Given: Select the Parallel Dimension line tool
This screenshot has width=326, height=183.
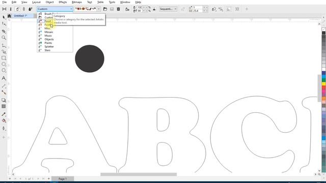Looking at the screenshot, I should [4, 86].
